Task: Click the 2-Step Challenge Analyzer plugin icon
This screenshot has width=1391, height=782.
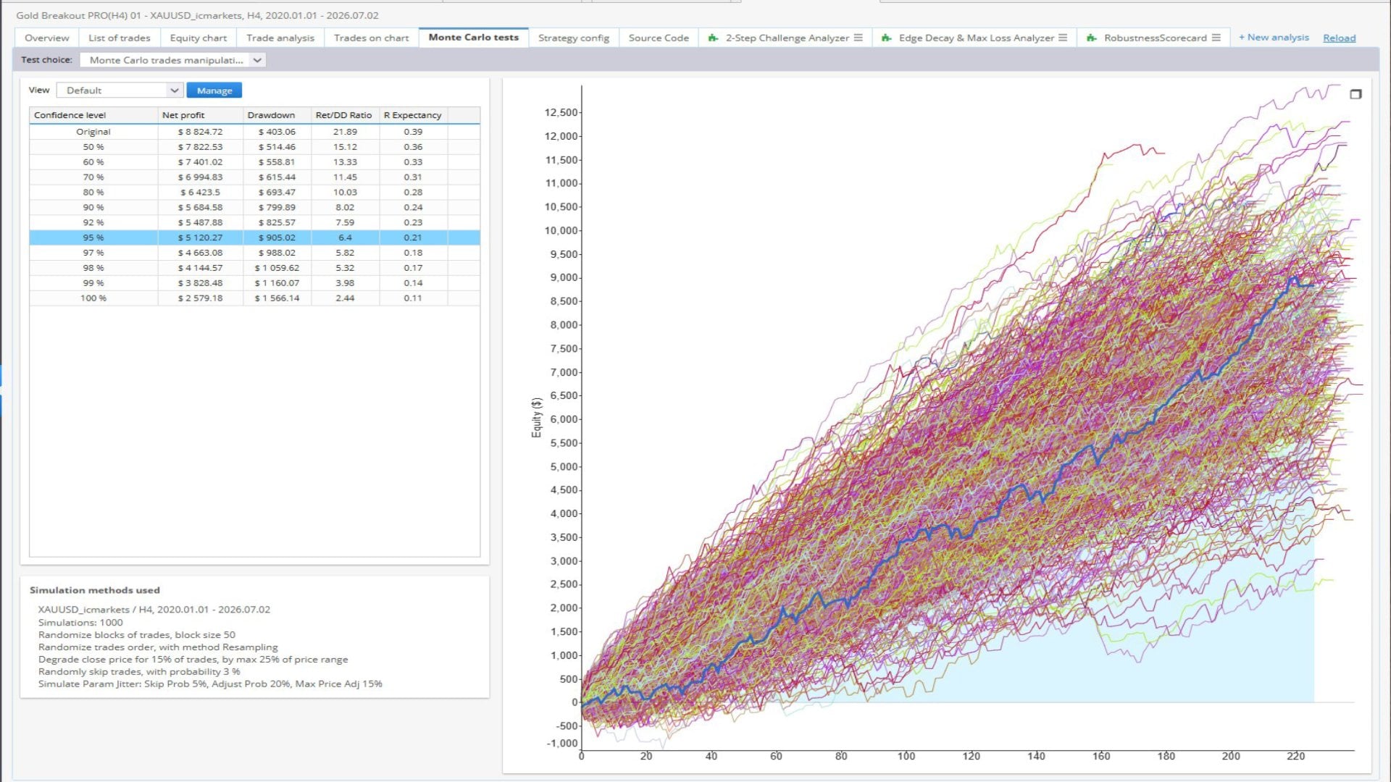Action: click(x=713, y=38)
